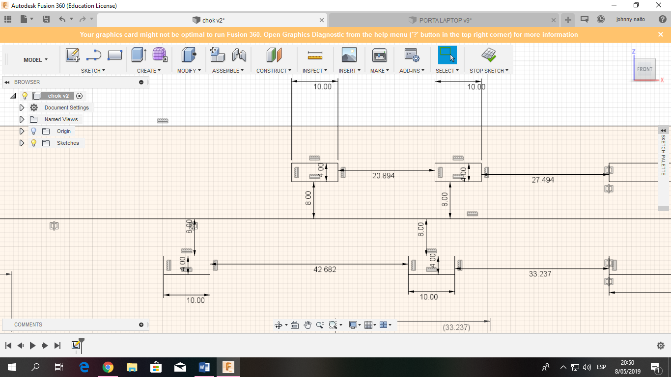Viewport: 671px width, 377px height.
Task: Open the Job Status clock icon
Action: pyautogui.click(x=601, y=20)
